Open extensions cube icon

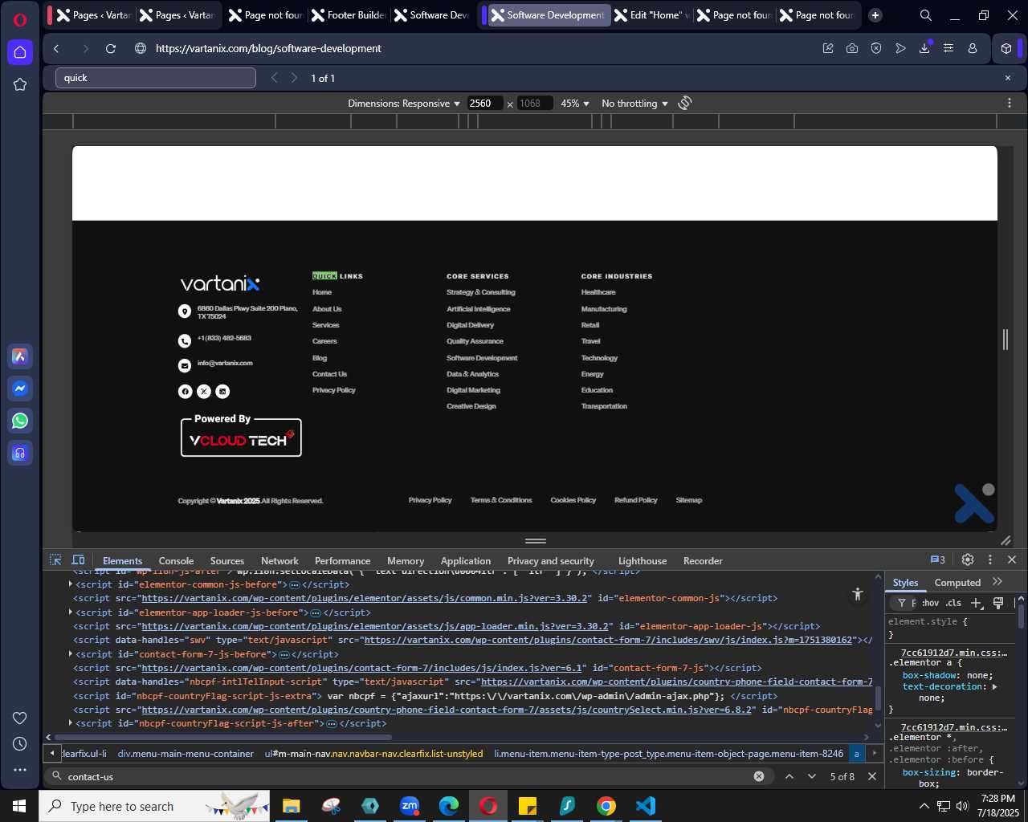click(1006, 49)
